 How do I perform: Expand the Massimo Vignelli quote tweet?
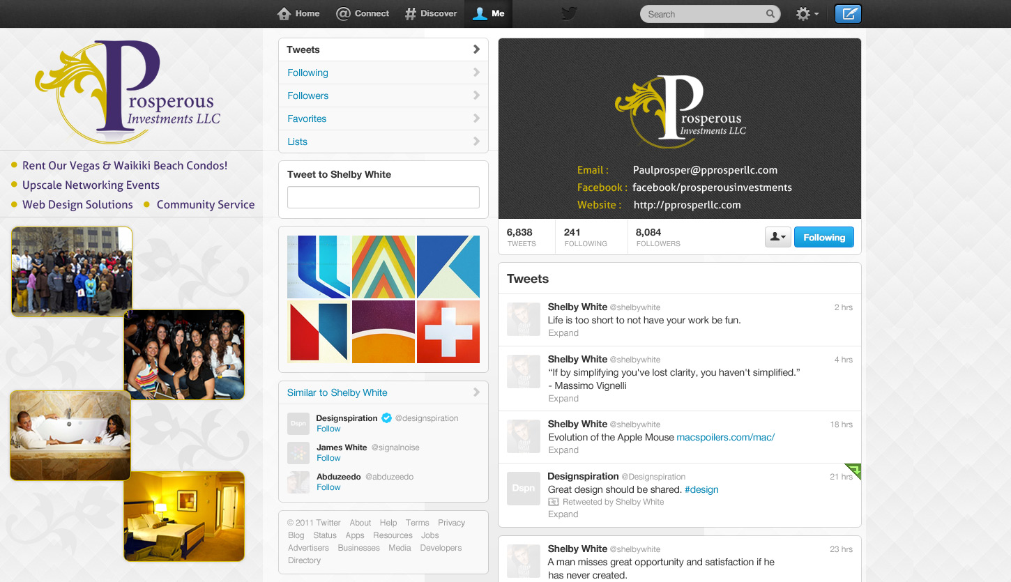point(563,399)
